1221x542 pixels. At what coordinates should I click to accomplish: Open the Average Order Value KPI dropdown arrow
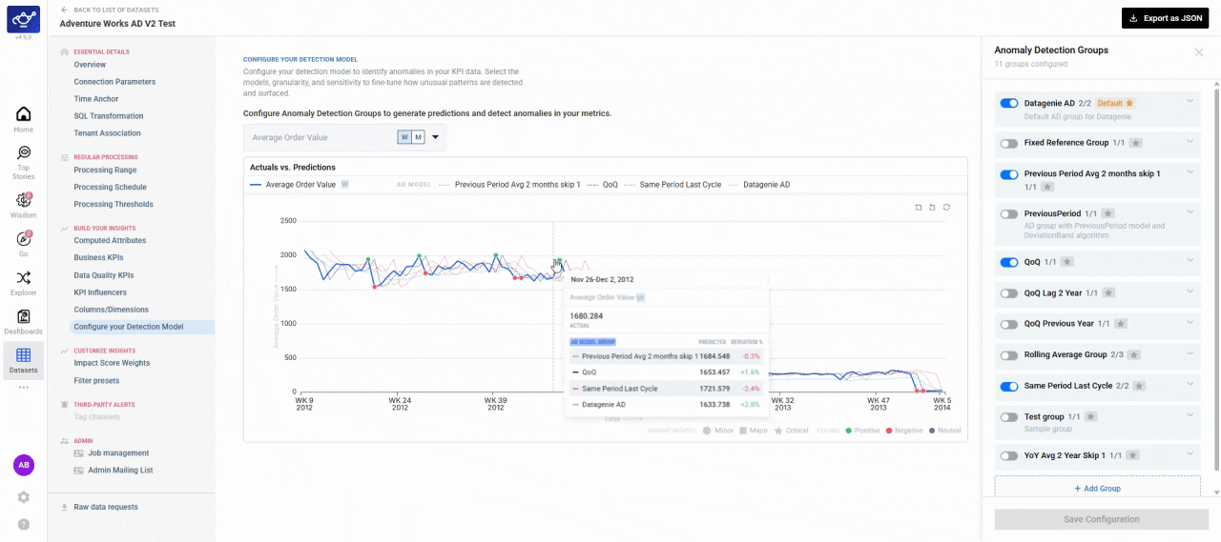pyautogui.click(x=436, y=137)
